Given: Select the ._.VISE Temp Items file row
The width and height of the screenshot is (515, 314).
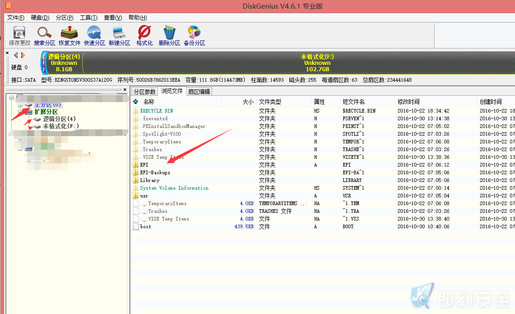Looking at the screenshot, I should (323, 219).
